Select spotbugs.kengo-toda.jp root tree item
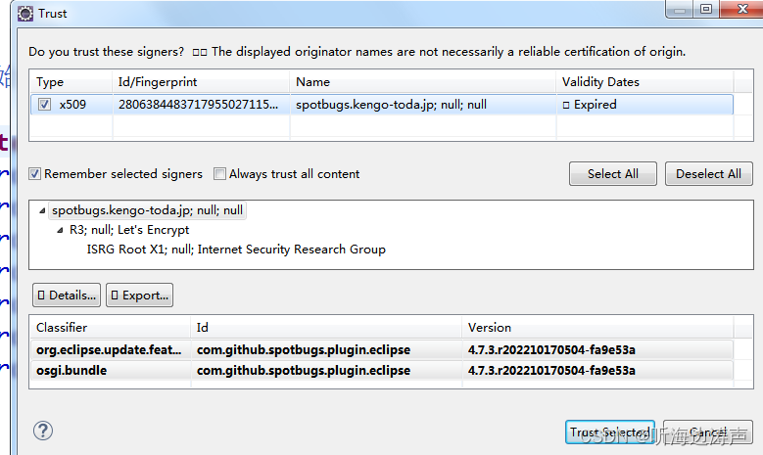Image resolution: width=763 pixels, height=455 pixels. [x=148, y=210]
